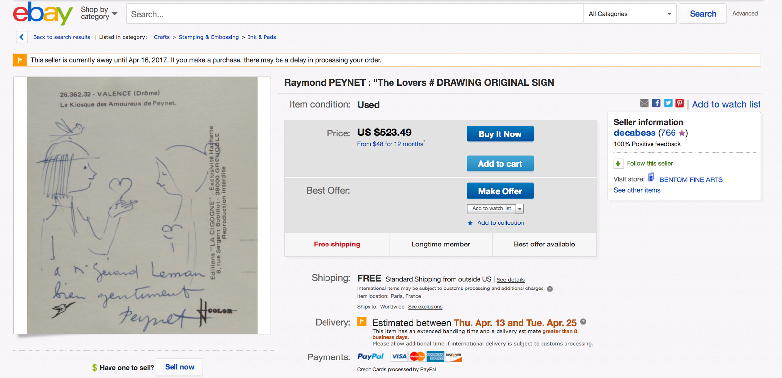Screen dimensions: 782x378
Task: Expand the Shop by category menu
Action: (99, 13)
